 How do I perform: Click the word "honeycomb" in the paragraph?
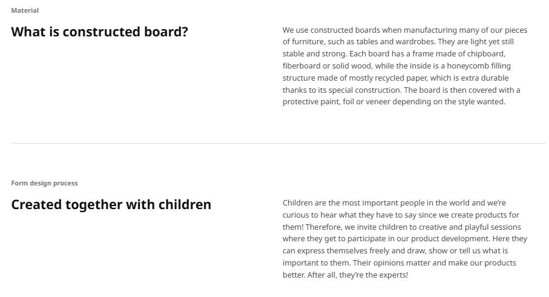click(467, 66)
